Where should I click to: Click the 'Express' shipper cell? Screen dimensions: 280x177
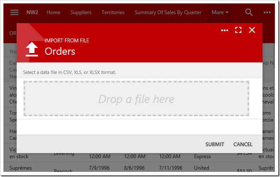pyautogui.click(x=202, y=156)
